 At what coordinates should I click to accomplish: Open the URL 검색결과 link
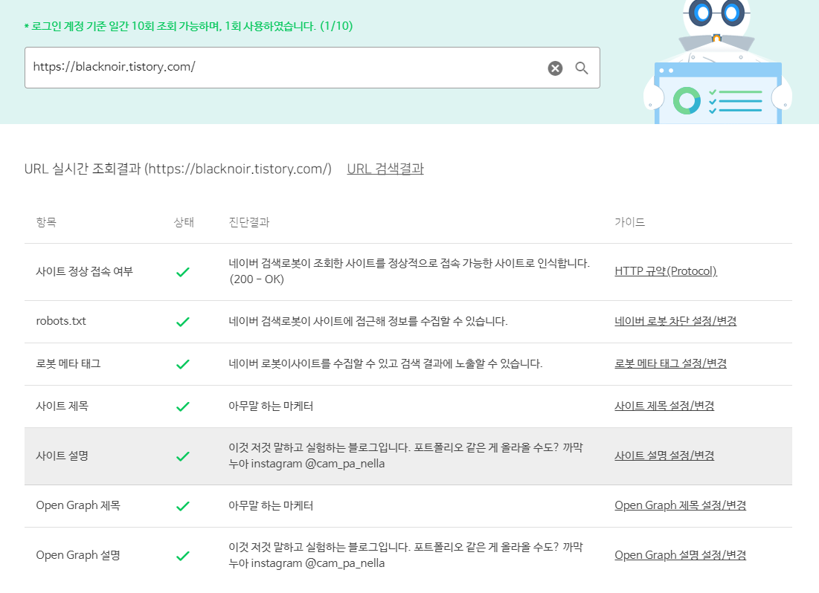[385, 169]
